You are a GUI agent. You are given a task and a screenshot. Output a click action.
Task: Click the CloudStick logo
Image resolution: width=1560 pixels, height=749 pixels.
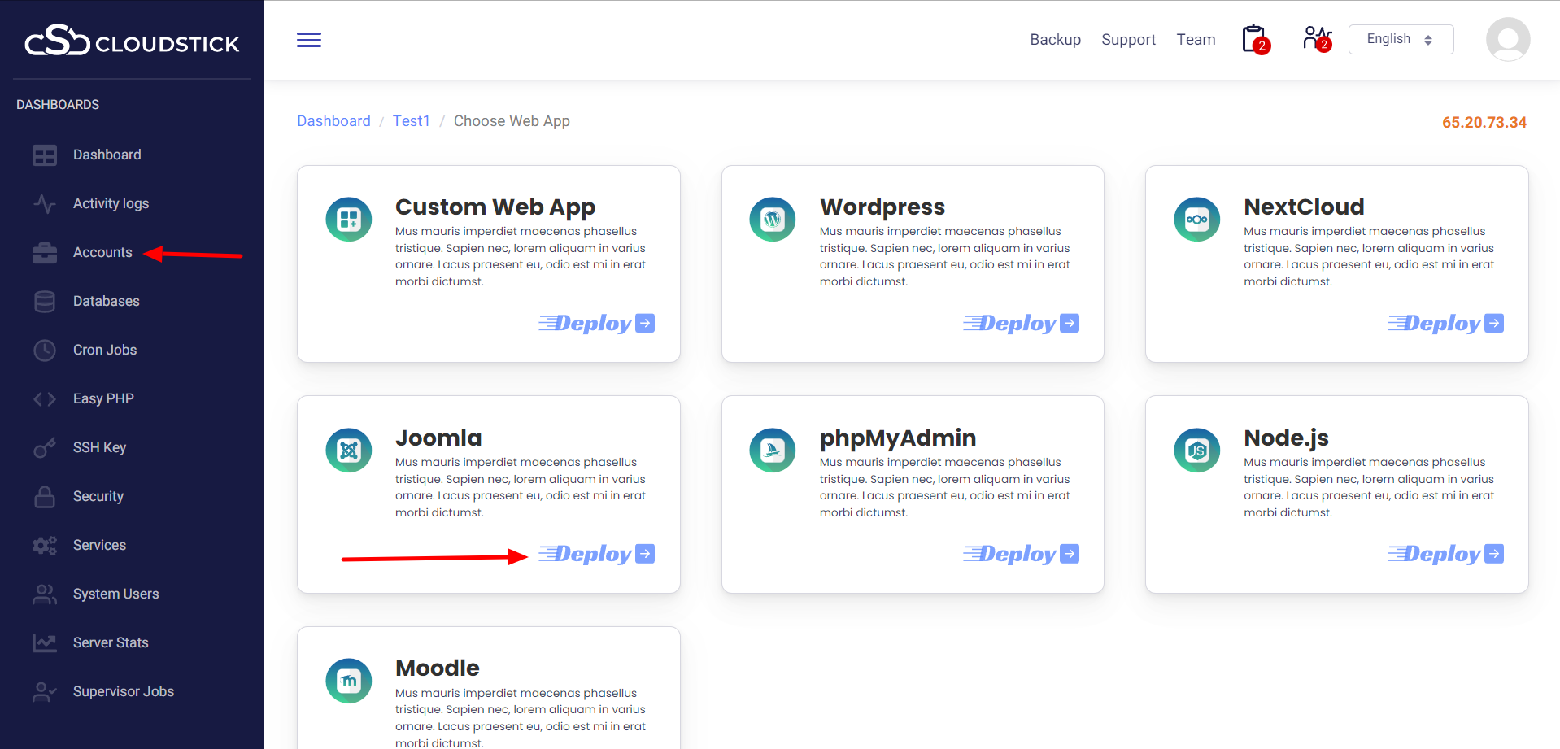132,41
